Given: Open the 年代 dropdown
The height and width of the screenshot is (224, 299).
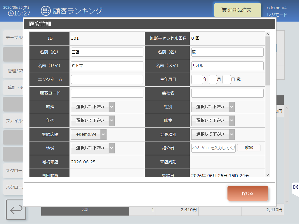Looking at the screenshot, I should pyautogui.click(x=93, y=120).
